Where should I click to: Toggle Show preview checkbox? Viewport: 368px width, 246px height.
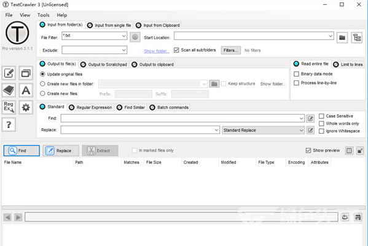point(308,150)
